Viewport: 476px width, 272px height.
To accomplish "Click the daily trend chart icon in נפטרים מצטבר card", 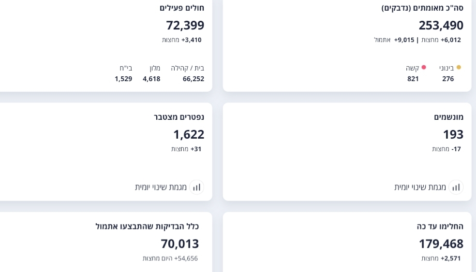I will tap(196, 187).
